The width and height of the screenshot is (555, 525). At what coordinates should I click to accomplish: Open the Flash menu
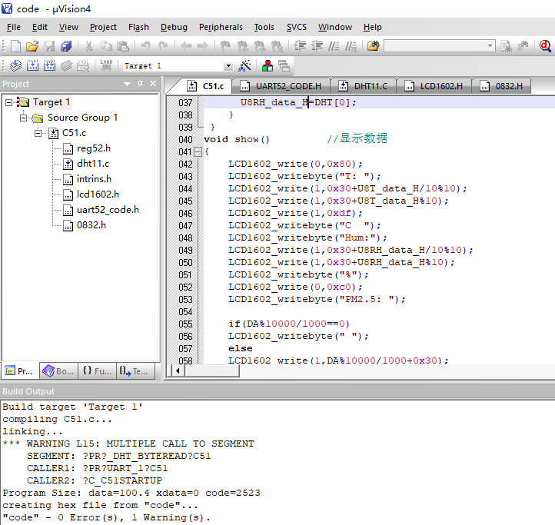click(x=138, y=27)
